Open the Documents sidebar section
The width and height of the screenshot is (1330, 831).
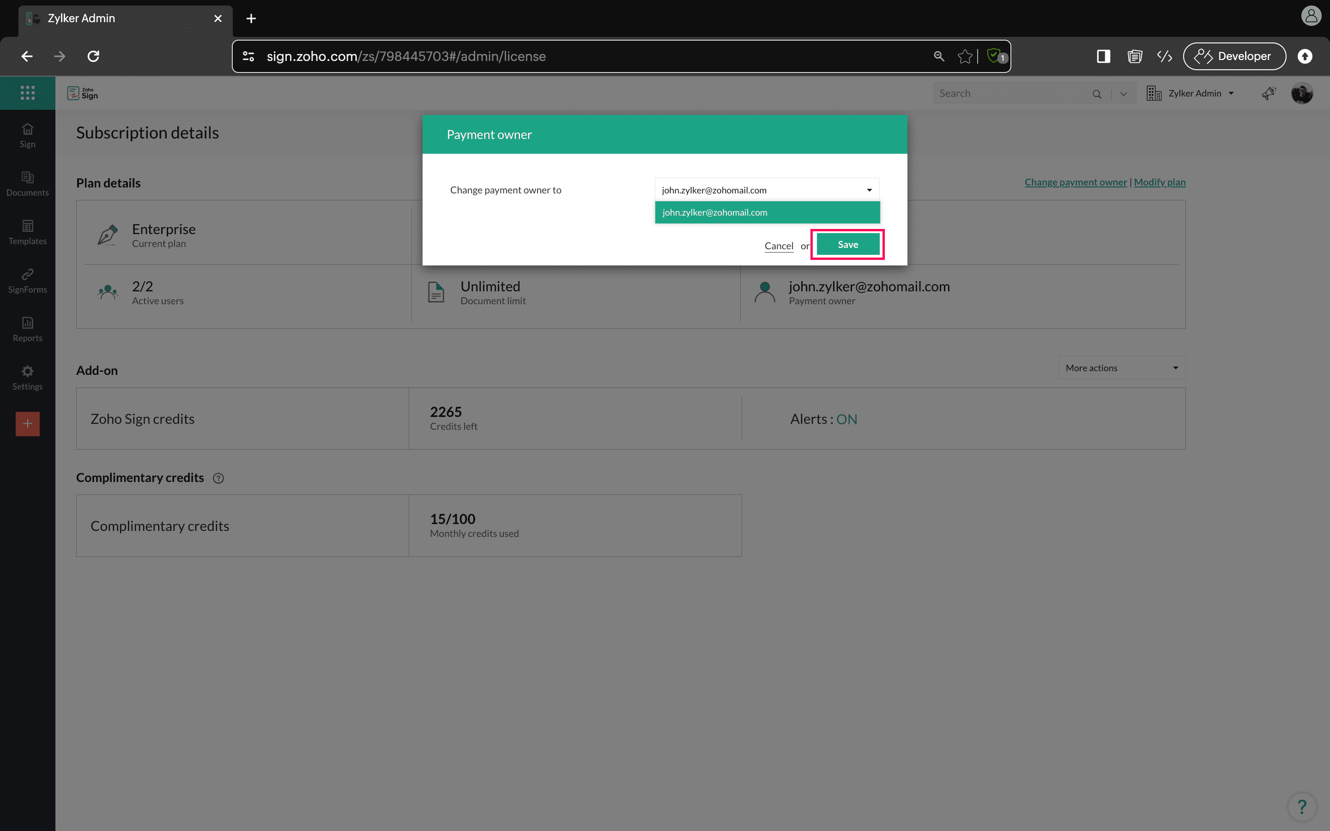click(x=28, y=184)
